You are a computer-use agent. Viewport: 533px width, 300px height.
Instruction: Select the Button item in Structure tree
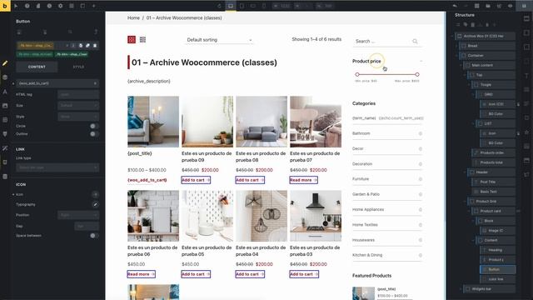[498, 269]
